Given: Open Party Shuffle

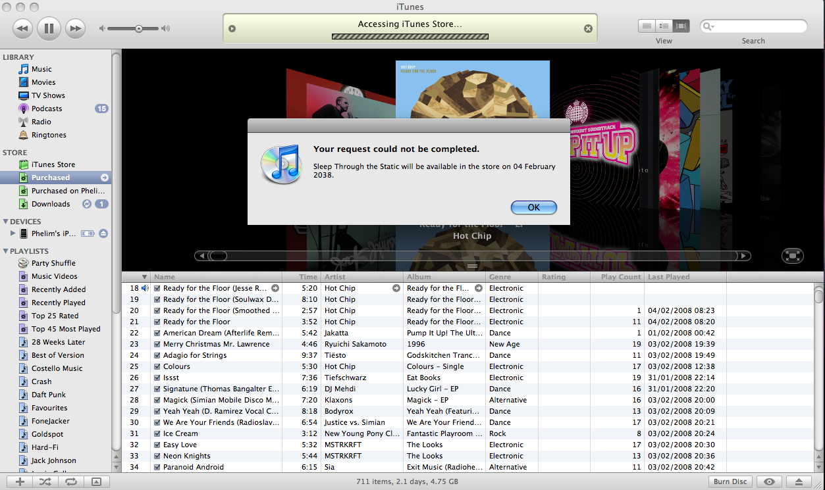Looking at the screenshot, I should 53,263.
